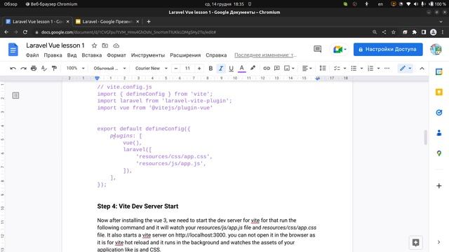
Task: Open Maps side panel
Action: point(438,153)
